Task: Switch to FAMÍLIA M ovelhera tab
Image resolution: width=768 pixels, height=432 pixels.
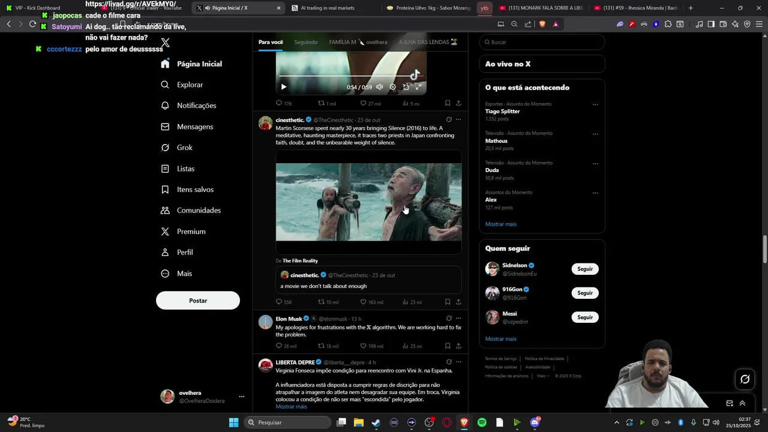Action: pos(358,42)
